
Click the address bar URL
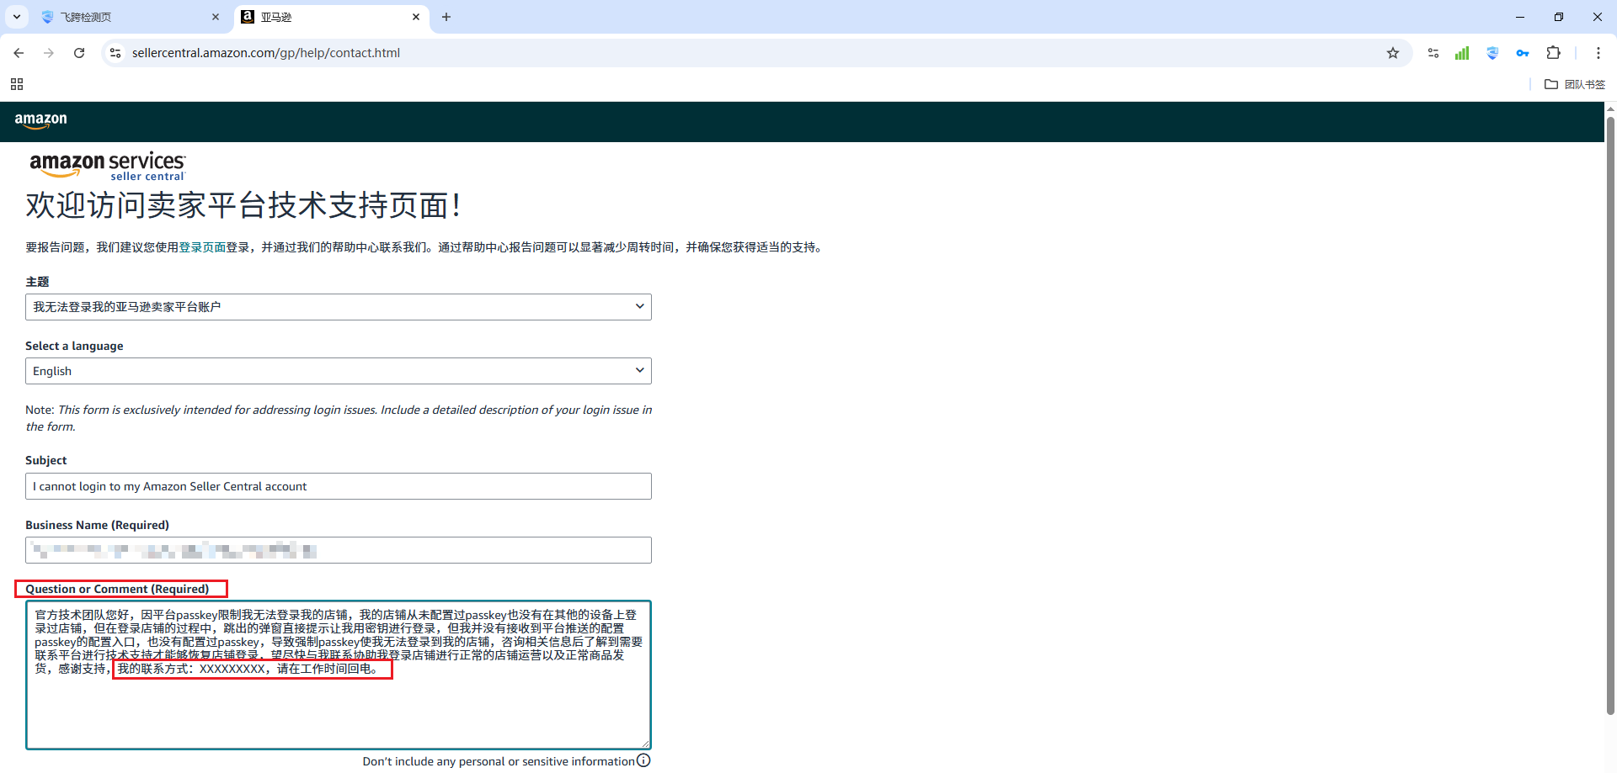point(266,53)
